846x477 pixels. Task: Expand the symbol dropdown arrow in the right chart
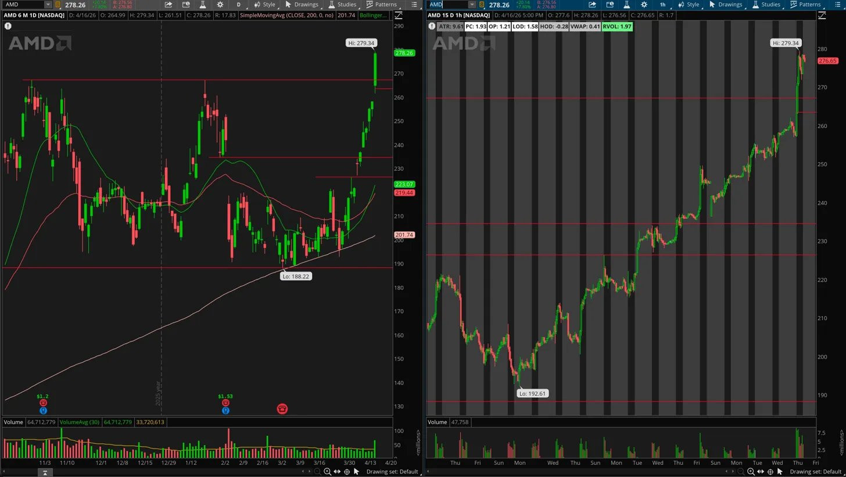click(472, 5)
